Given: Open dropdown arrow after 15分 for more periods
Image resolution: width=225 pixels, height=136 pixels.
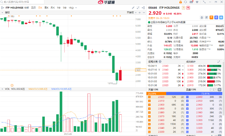Looking at the screenshot, I should (x=76, y=8).
